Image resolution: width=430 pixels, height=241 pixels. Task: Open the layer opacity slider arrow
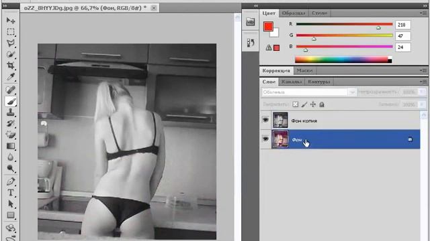tap(422, 92)
